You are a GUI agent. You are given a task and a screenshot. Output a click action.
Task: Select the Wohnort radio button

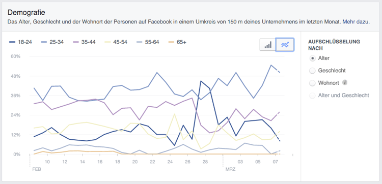point(312,83)
